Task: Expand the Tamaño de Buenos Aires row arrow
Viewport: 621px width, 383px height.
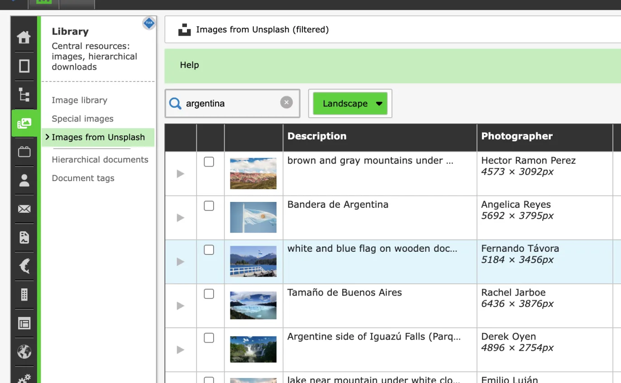Action: pyautogui.click(x=181, y=306)
